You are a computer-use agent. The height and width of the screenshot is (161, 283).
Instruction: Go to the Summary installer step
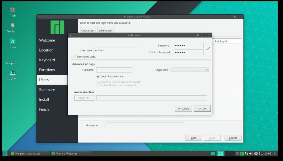[47, 90]
